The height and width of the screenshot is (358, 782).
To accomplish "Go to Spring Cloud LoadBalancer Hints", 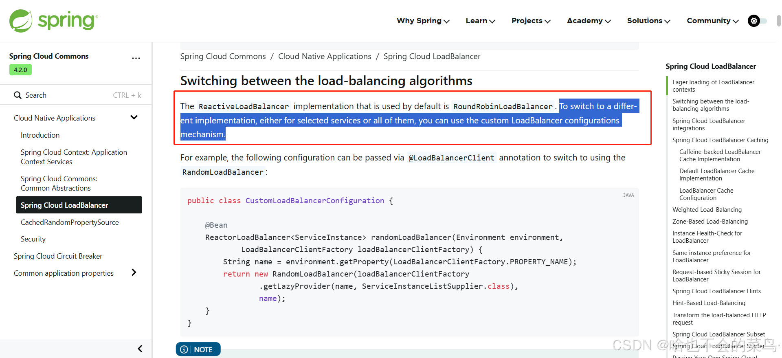I will click(716, 291).
